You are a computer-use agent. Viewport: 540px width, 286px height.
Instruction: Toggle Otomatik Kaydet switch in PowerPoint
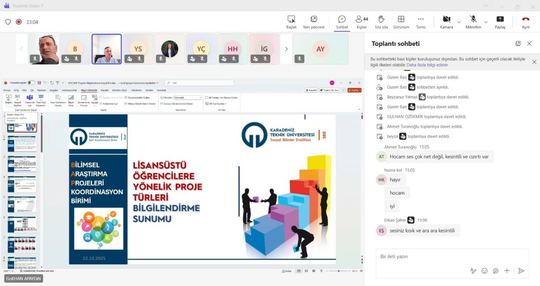pos(31,83)
